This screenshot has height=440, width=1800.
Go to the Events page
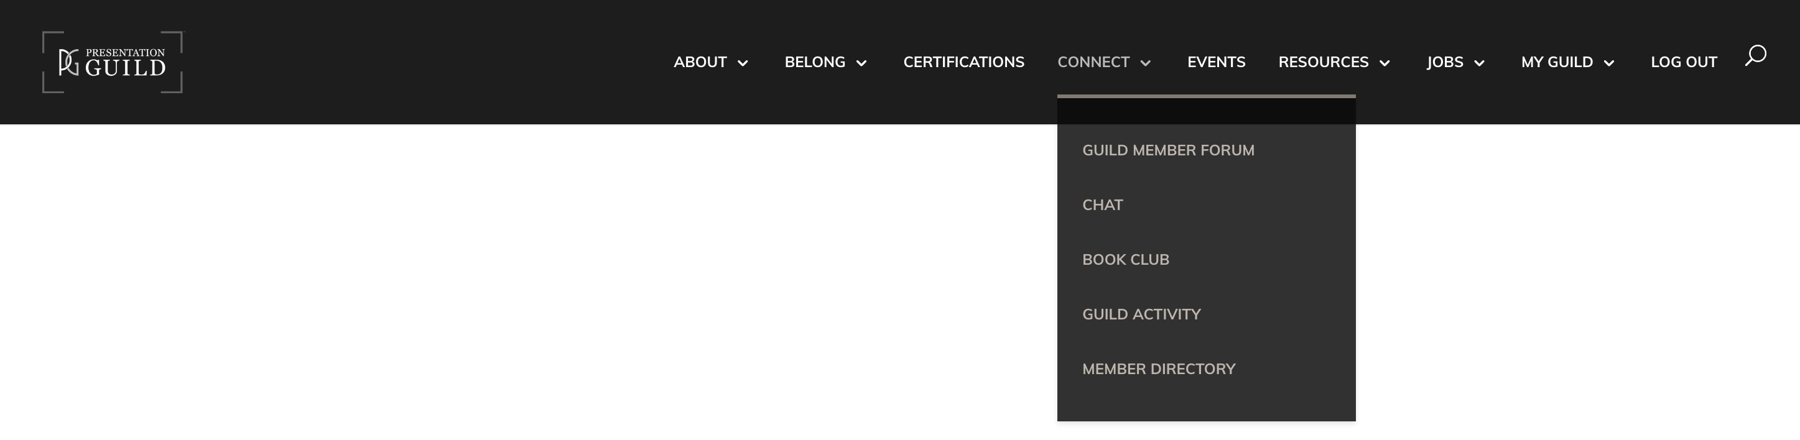click(x=1216, y=62)
